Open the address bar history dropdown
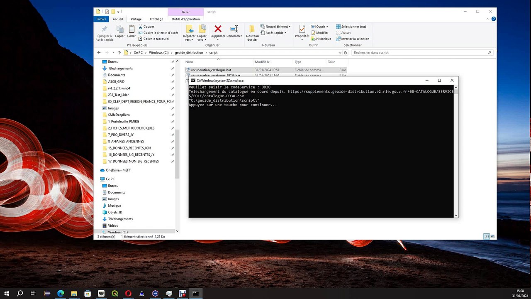531x299 pixels. point(339,53)
